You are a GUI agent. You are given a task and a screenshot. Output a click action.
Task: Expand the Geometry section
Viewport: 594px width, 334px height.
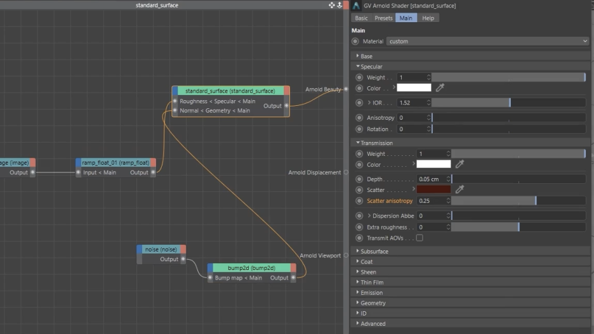point(358,302)
